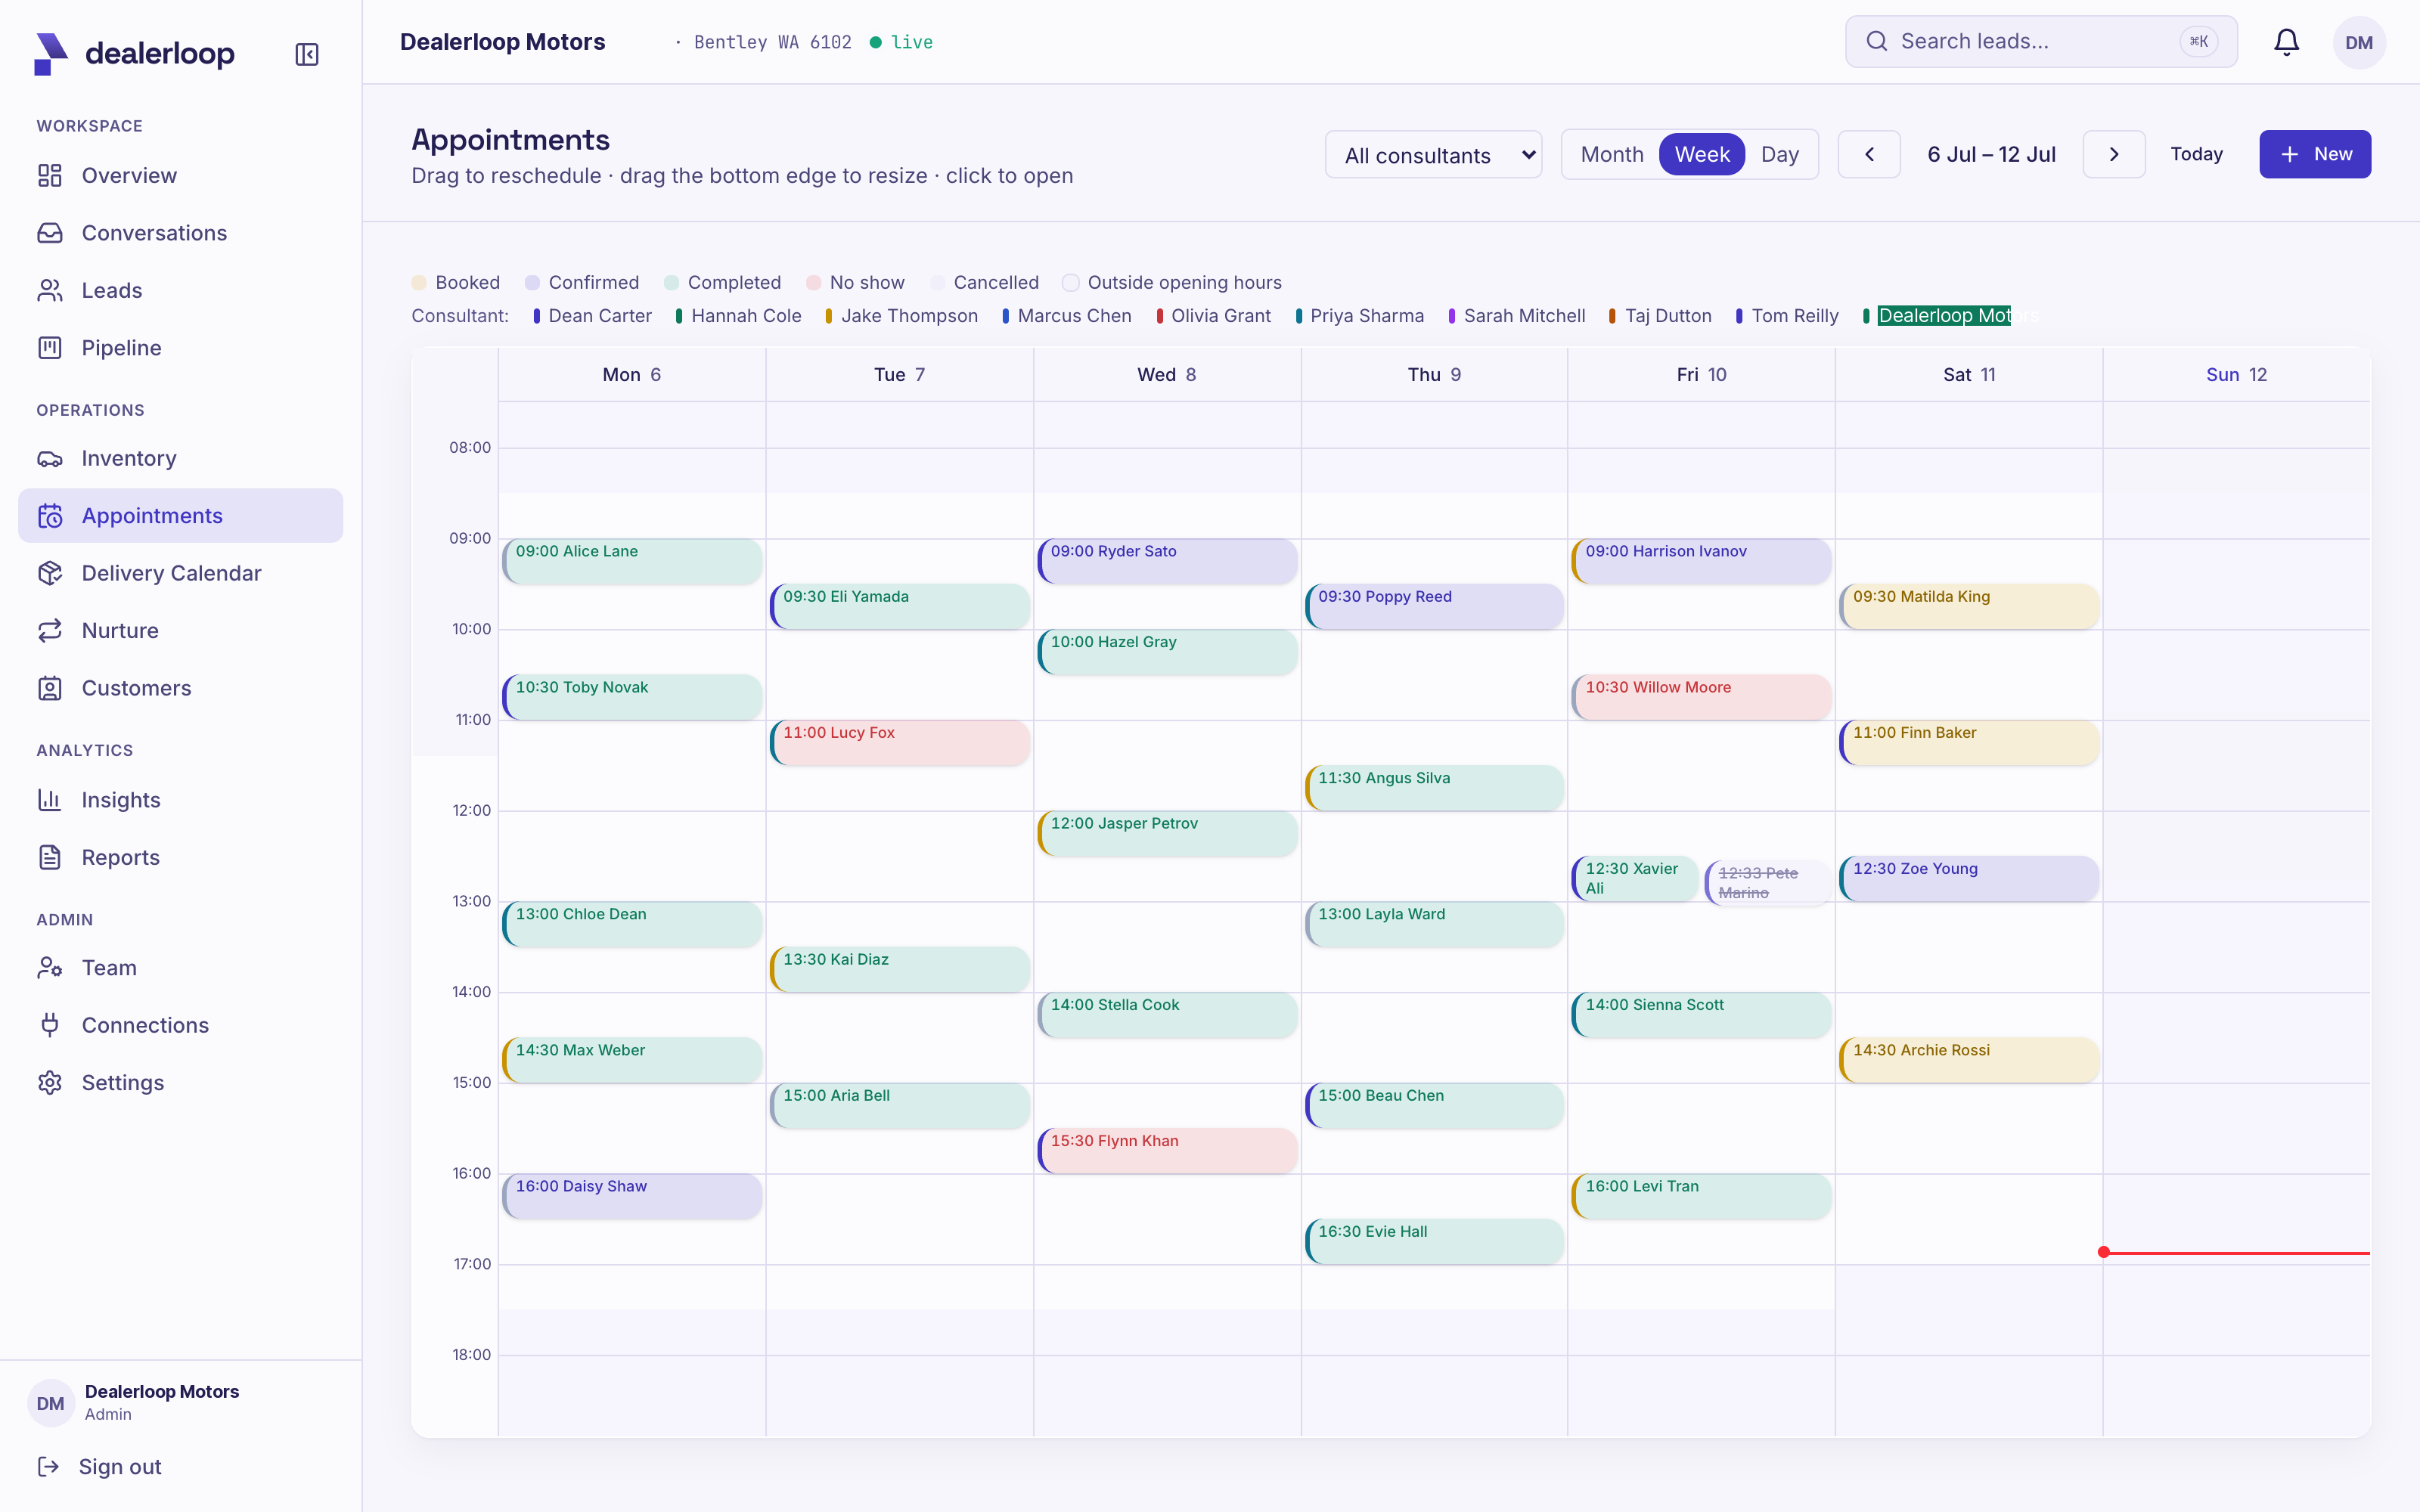Screen dimensions: 2420x1512
Task: Click the Dean Carter consultant legend
Action: 592,316
